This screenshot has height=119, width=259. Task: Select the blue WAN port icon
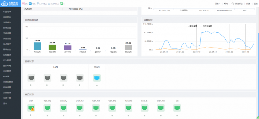tap(97, 78)
